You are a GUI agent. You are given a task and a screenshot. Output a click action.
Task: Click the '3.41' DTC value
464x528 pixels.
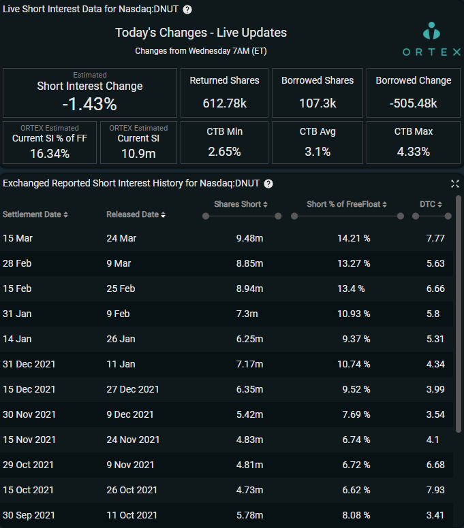pos(435,515)
